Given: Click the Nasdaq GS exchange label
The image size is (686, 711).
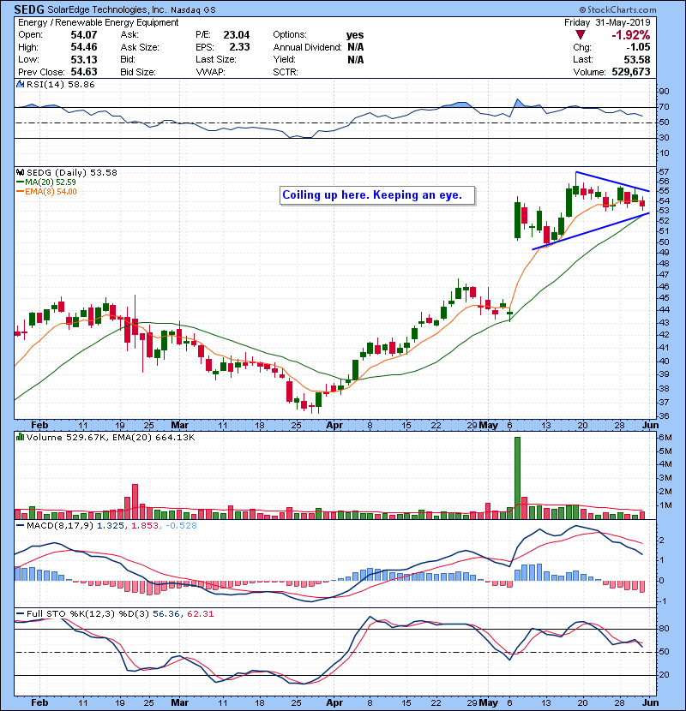Looking at the screenshot, I should (x=194, y=9).
